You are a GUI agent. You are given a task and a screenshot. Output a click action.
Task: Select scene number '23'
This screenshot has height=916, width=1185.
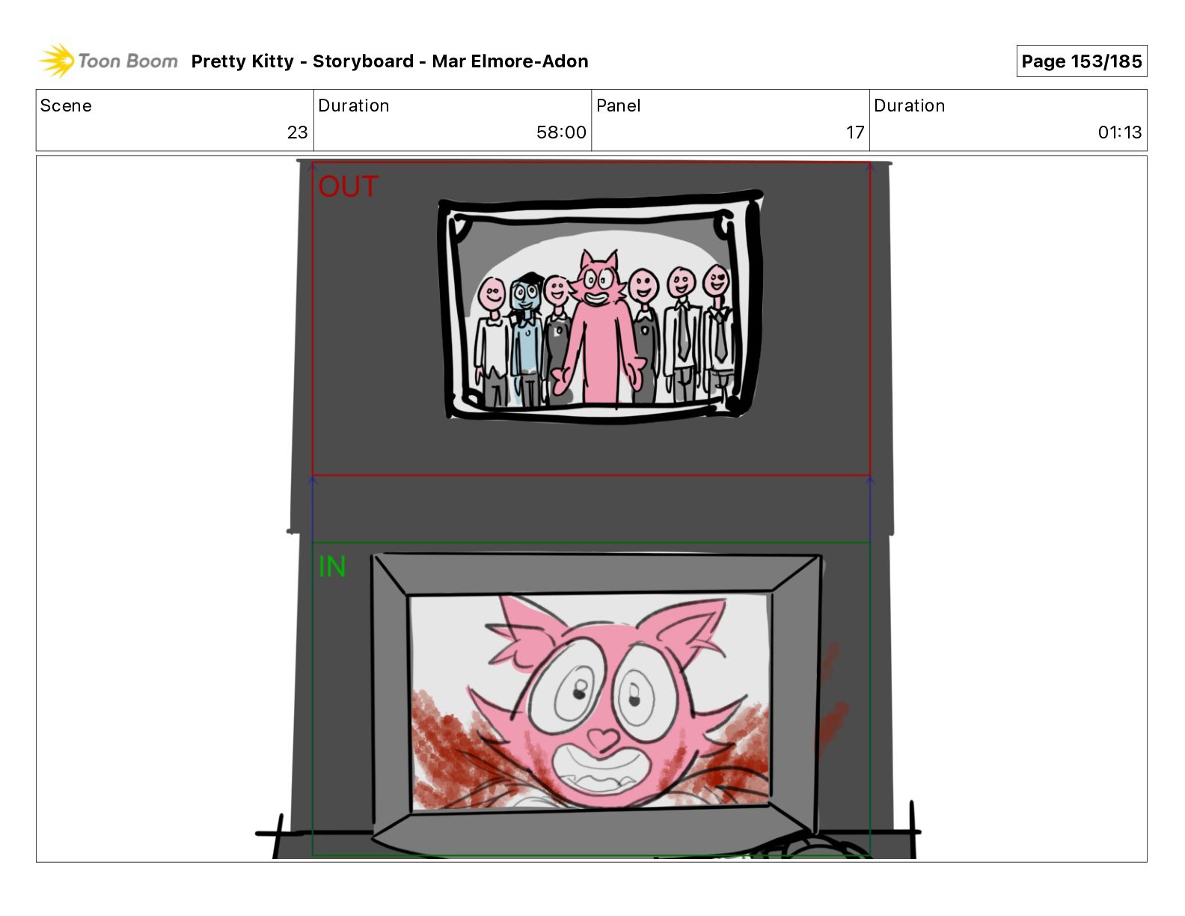[x=297, y=132]
